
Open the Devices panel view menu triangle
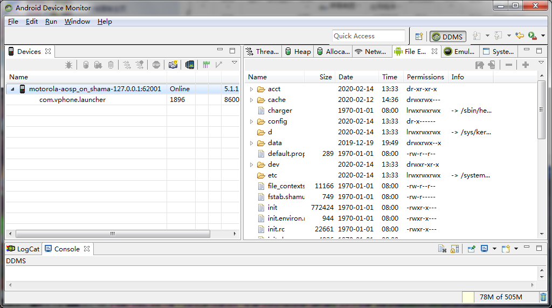pos(234,63)
